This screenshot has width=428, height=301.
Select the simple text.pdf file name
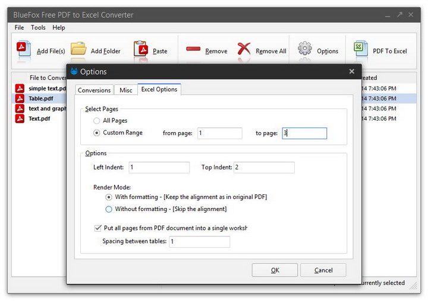pos(48,88)
